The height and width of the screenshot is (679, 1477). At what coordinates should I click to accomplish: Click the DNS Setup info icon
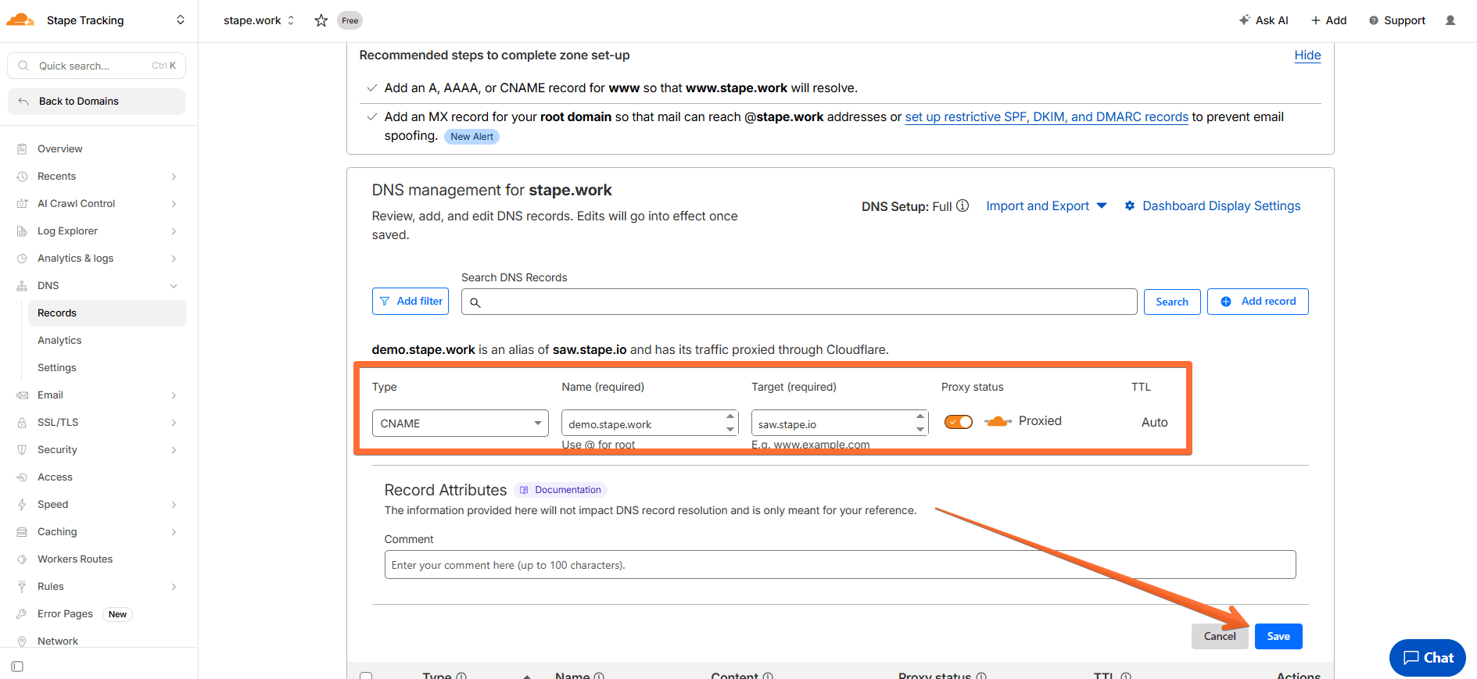pyautogui.click(x=963, y=205)
